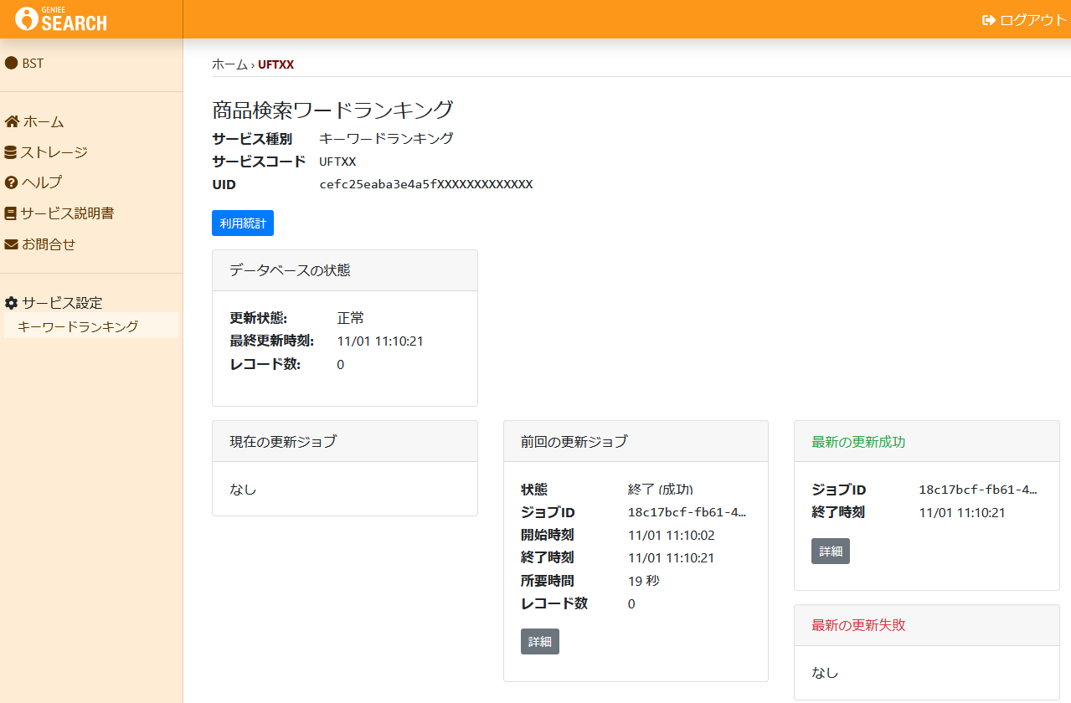Click BST account name

tap(33, 63)
